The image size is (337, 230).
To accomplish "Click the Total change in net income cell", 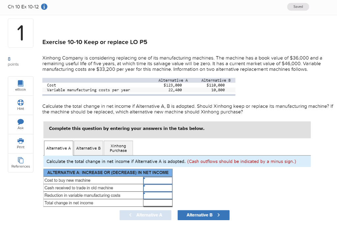I will [158, 203].
